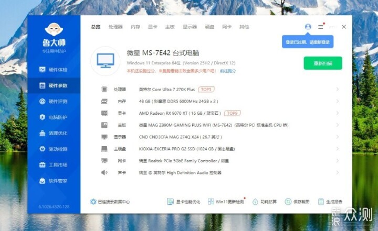Open 清理优化 cleanup section

54,133
